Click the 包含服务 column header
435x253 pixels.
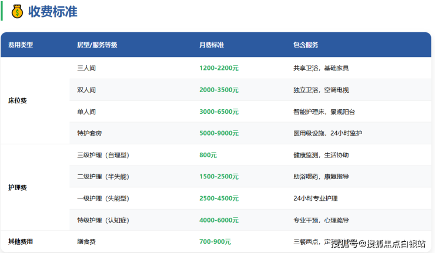(x=306, y=45)
